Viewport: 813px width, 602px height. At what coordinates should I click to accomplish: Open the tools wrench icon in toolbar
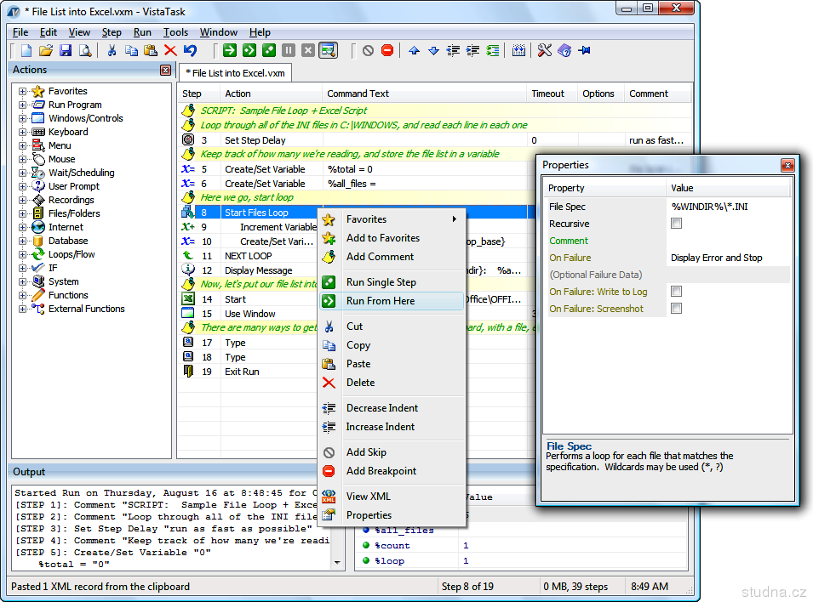click(x=545, y=51)
